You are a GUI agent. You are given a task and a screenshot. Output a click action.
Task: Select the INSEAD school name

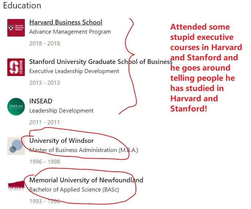tap(41, 101)
